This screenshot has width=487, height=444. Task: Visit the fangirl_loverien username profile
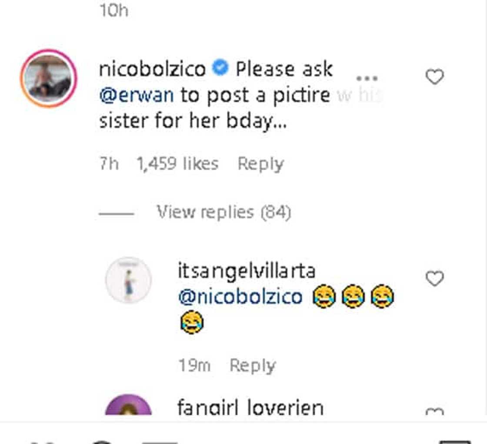[x=250, y=408]
